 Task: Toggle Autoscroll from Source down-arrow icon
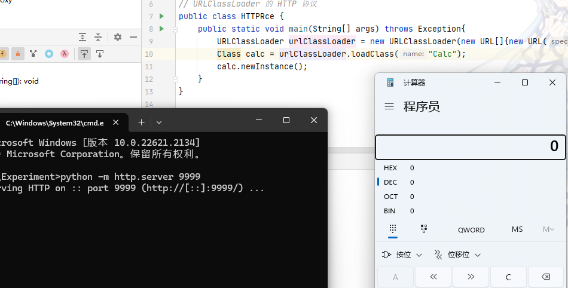(x=100, y=54)
